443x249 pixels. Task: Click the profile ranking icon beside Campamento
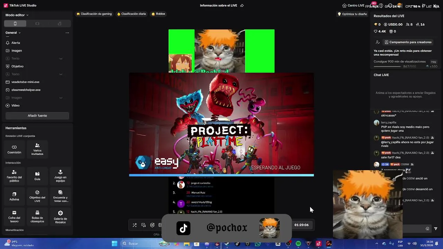(378, 42)
